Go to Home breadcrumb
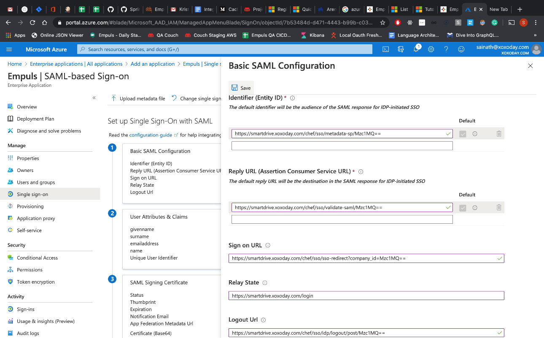 (x=15, y=64)
